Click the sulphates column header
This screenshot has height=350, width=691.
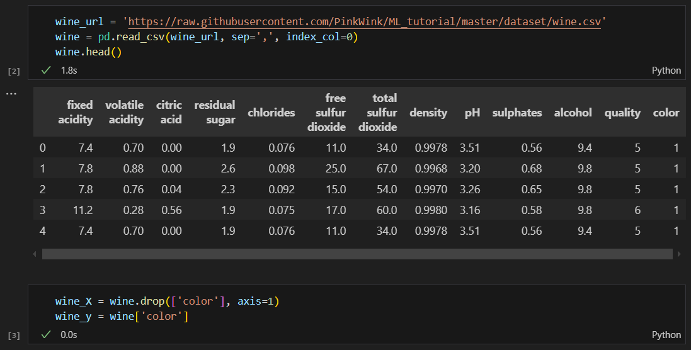[517, 113]
